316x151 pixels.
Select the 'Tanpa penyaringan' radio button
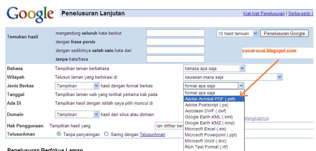tap(59, 134)
